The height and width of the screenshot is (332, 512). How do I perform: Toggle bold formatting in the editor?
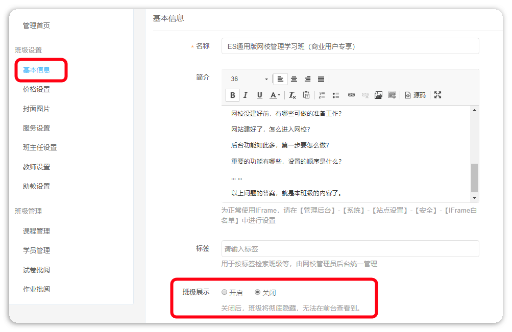tap(233, 95)
